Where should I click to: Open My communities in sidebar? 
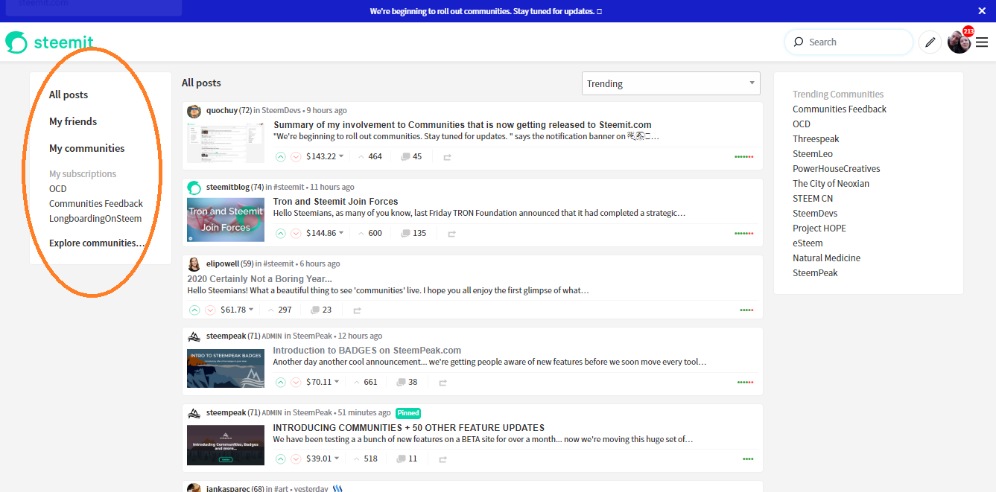click(87, 148)
